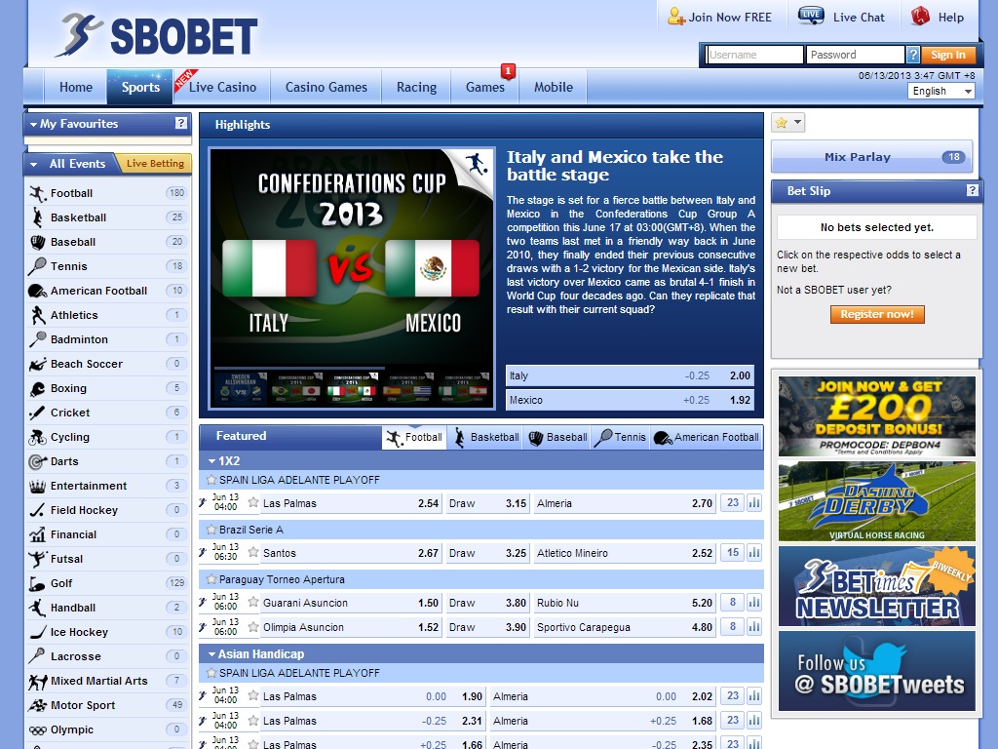Screen dimensions: 998x749
Task: Open the English language dropdown
Action: point(940,91)
